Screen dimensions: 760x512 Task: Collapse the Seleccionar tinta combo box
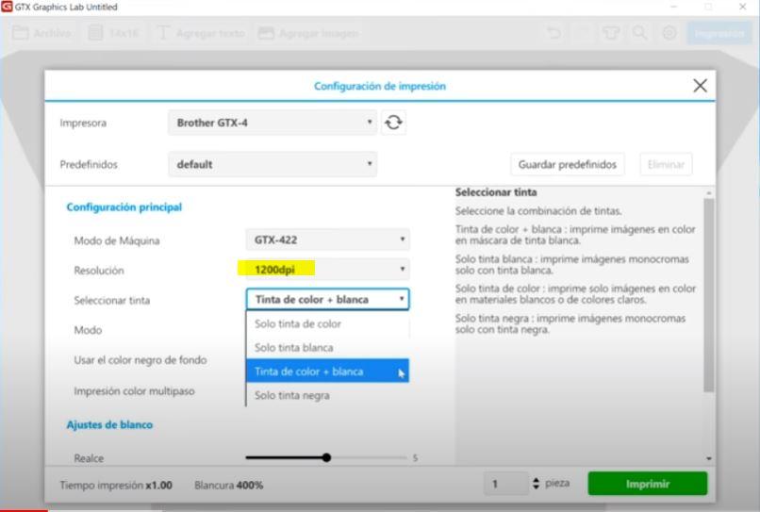pos(327,299)
